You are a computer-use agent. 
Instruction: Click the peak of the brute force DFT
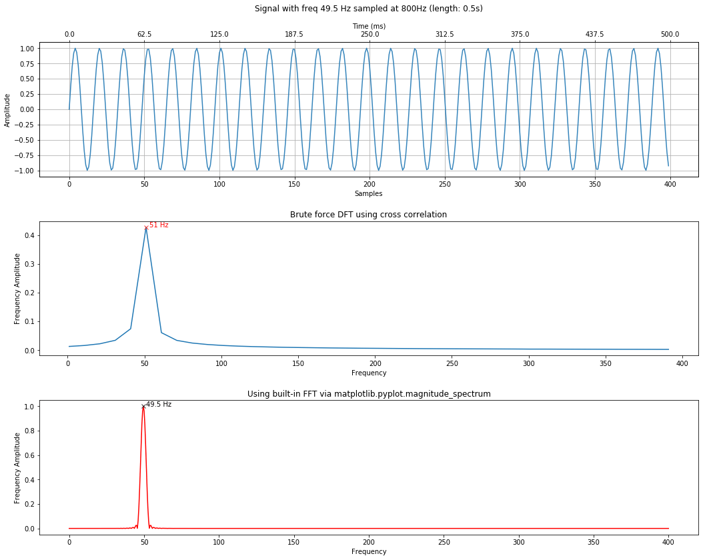(146, 230)
